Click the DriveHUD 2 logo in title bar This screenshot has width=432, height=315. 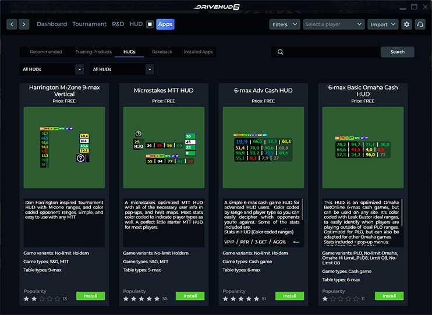[x=217, y=7]
